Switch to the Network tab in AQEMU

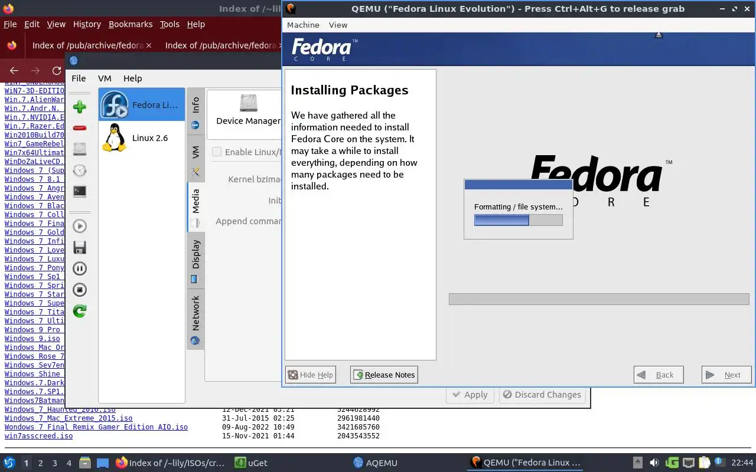click(x=195, y=319)
